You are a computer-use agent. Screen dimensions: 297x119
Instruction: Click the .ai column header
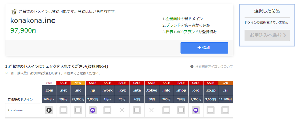(225, 90)
